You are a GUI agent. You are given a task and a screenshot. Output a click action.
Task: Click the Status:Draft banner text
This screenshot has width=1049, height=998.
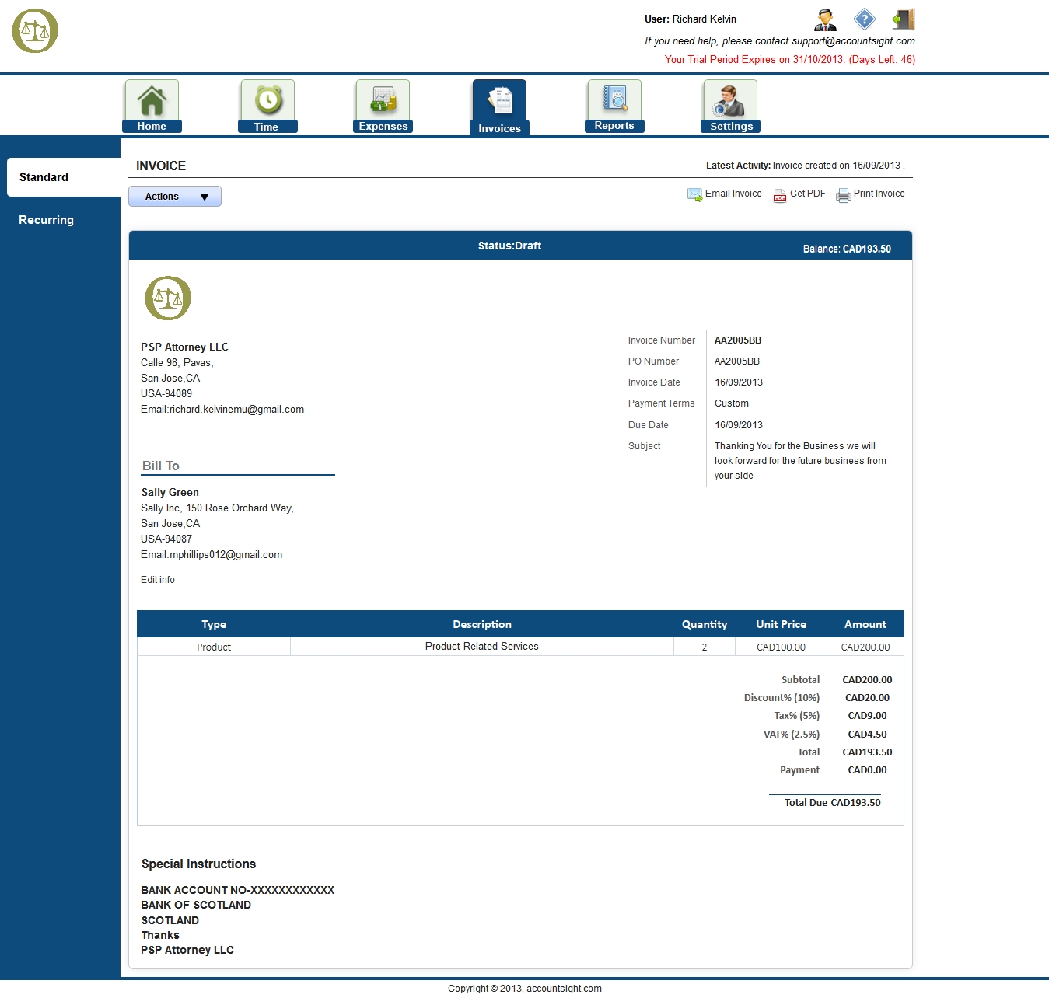pos(509,246)
